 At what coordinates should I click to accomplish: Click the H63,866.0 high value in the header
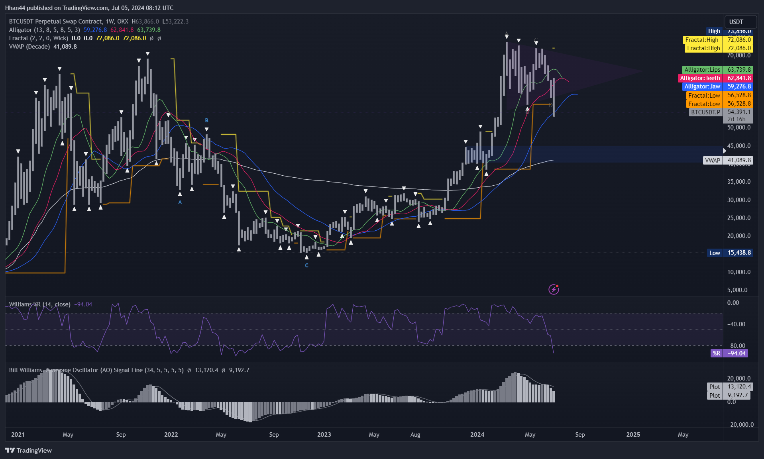click(145, 22)
